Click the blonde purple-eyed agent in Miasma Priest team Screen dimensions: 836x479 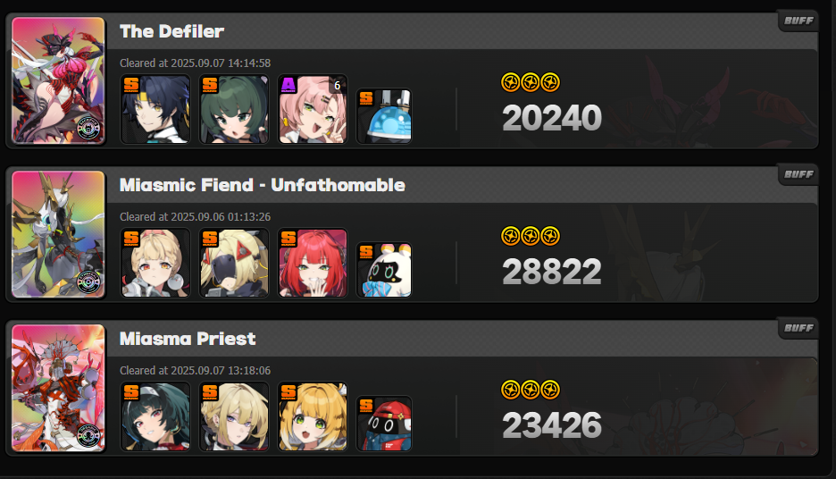233,416
